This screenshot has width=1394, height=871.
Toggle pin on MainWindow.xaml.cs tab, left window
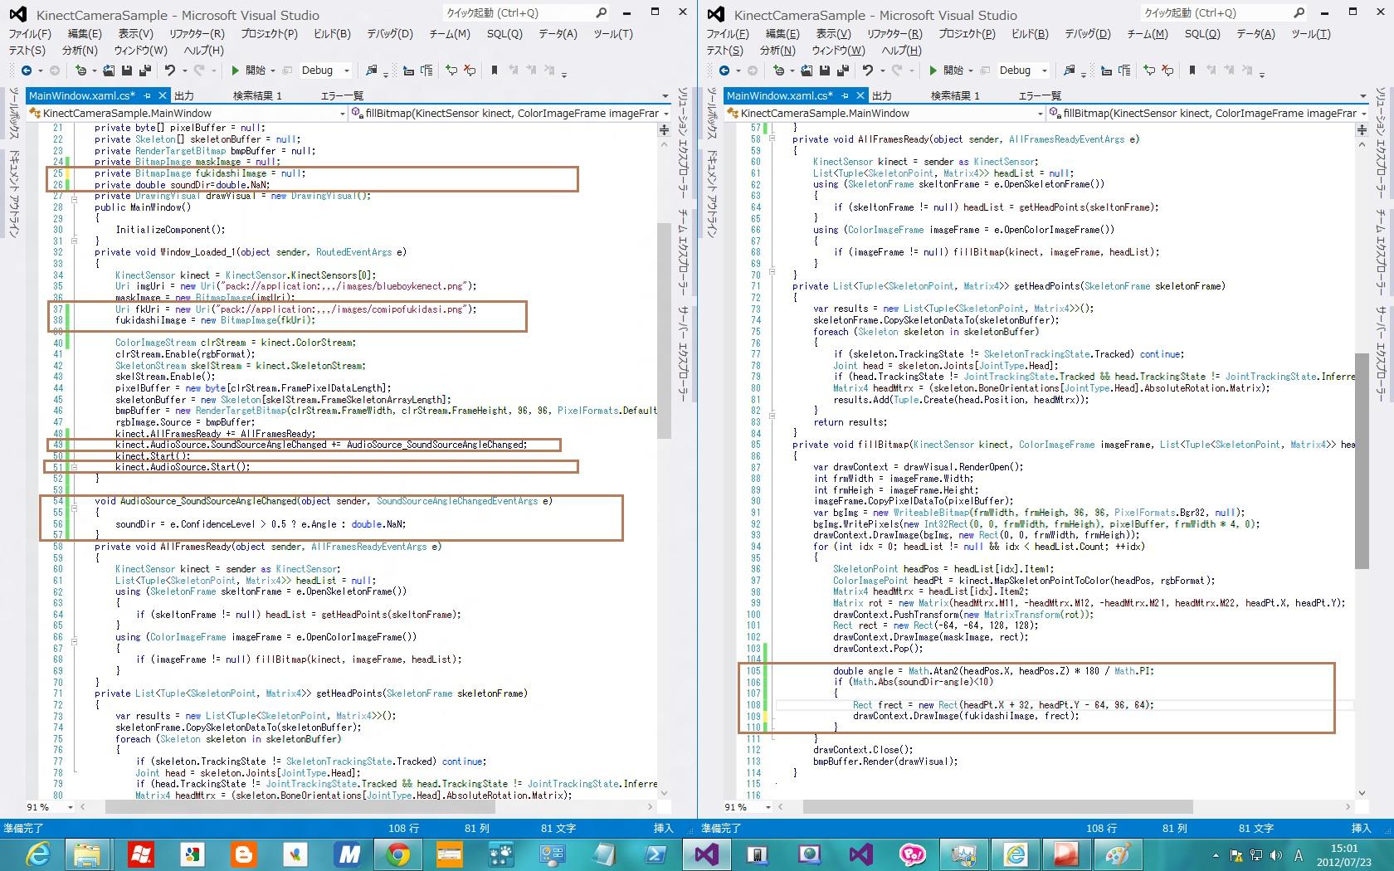click(148, 95)
